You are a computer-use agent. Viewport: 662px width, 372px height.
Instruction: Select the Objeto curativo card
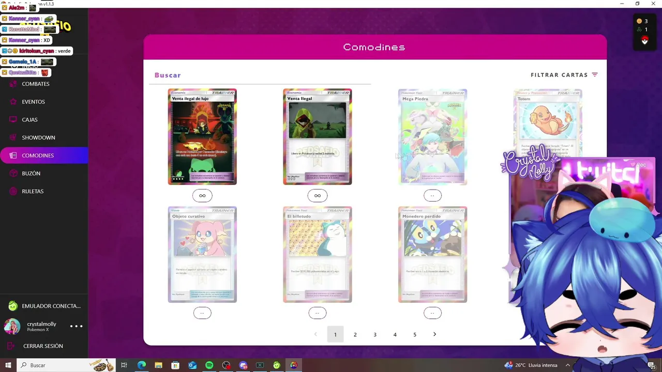(202, 254)
